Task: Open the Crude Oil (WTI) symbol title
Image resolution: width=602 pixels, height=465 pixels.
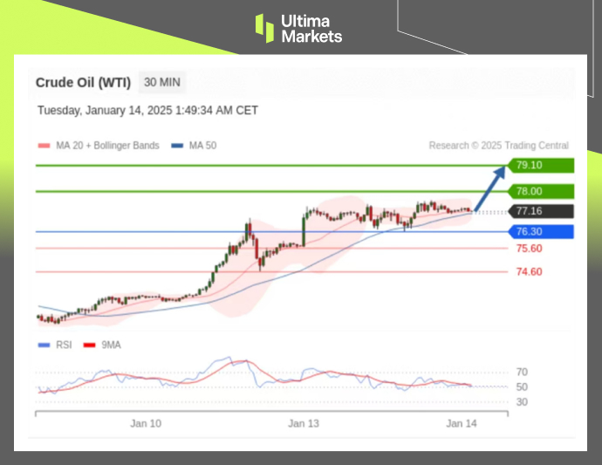Action: coord(83,83)
